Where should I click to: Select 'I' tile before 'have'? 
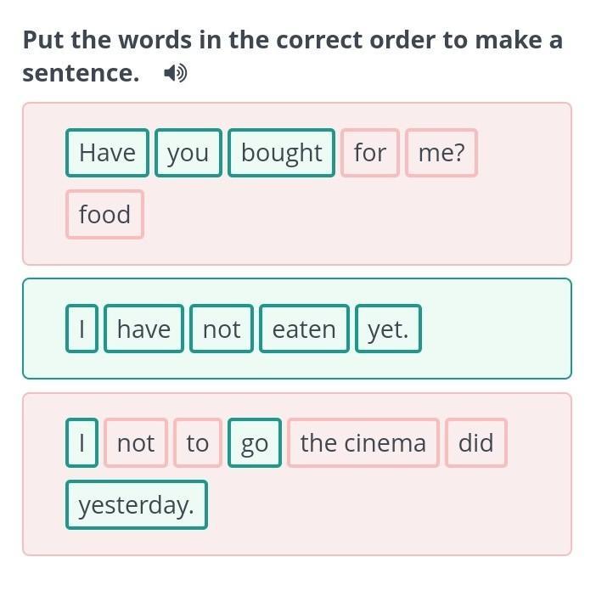pyautogui.click(x=82, y=329)
